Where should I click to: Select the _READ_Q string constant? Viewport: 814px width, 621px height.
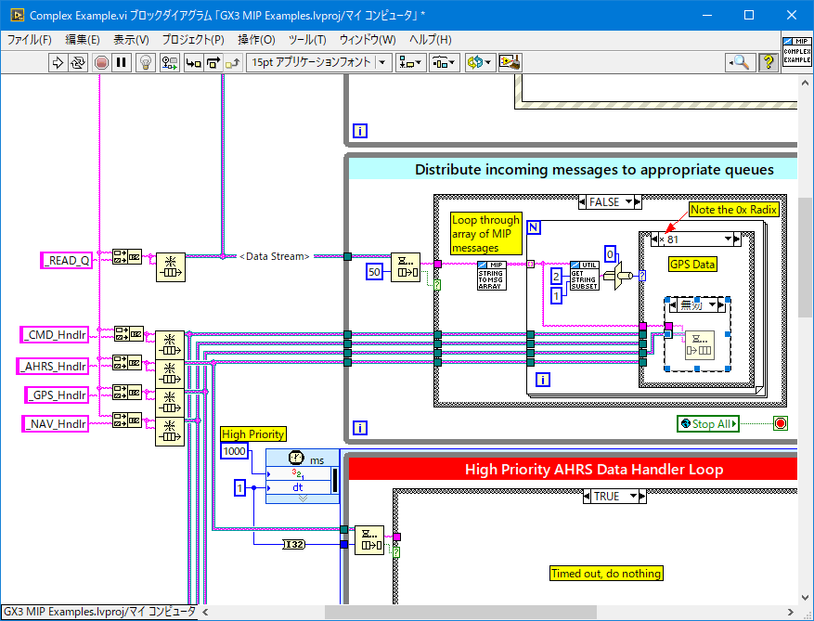click(x=67, y=261)
